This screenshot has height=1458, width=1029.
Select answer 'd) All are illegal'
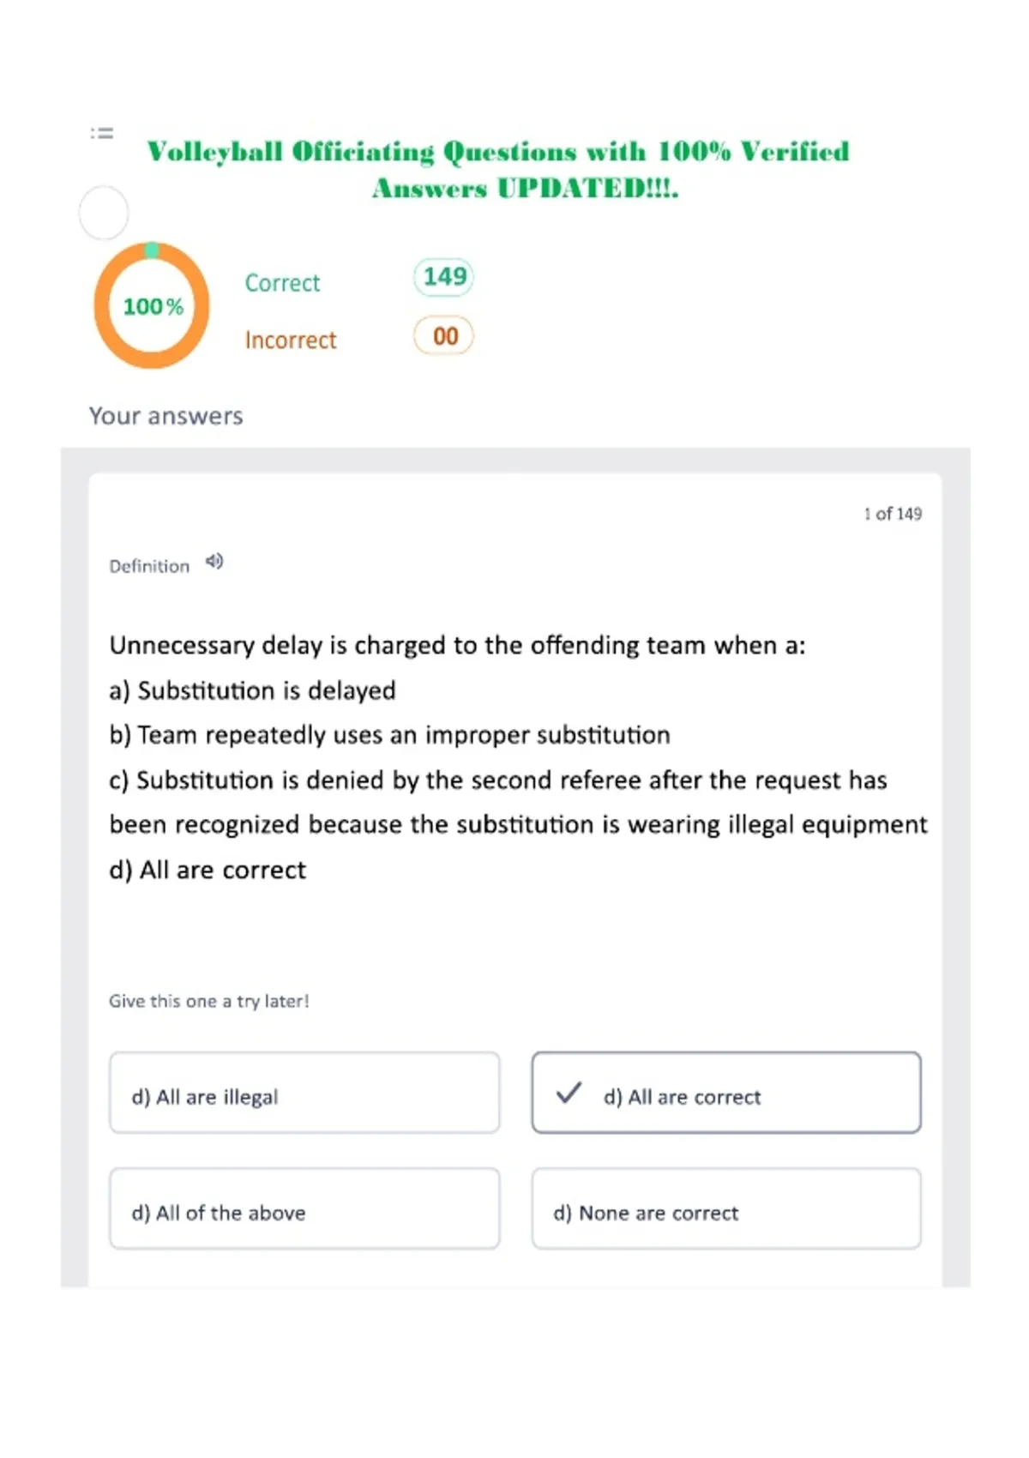click(304, 1093)
